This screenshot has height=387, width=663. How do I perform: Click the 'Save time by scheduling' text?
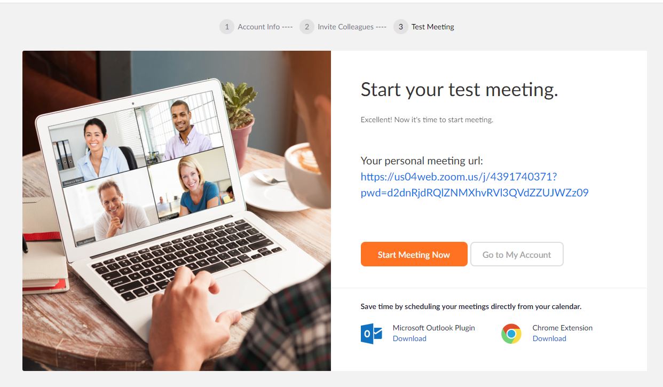coord(471,306)
